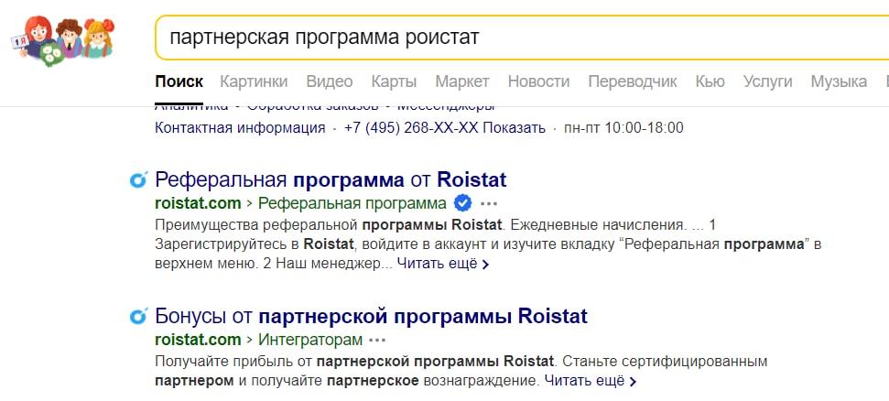889x401 pixels.
Task: Click the working hours text пн-пт 10:00-18:00
Action: tap(623, 127)
